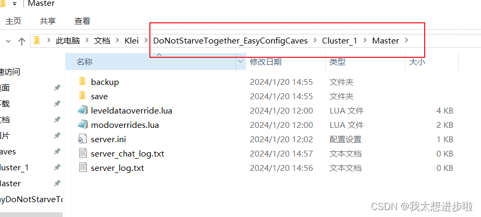The image size is (481, 217).
Task: Select the server.ini settings file icon
Action: pyautogui.click(x=82, y=139)
